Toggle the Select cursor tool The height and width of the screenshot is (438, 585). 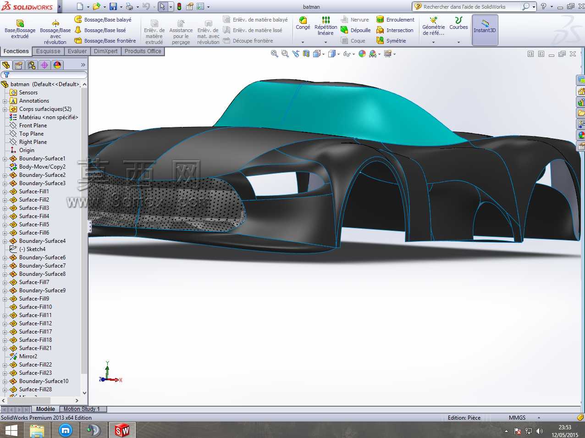point(162,6)
